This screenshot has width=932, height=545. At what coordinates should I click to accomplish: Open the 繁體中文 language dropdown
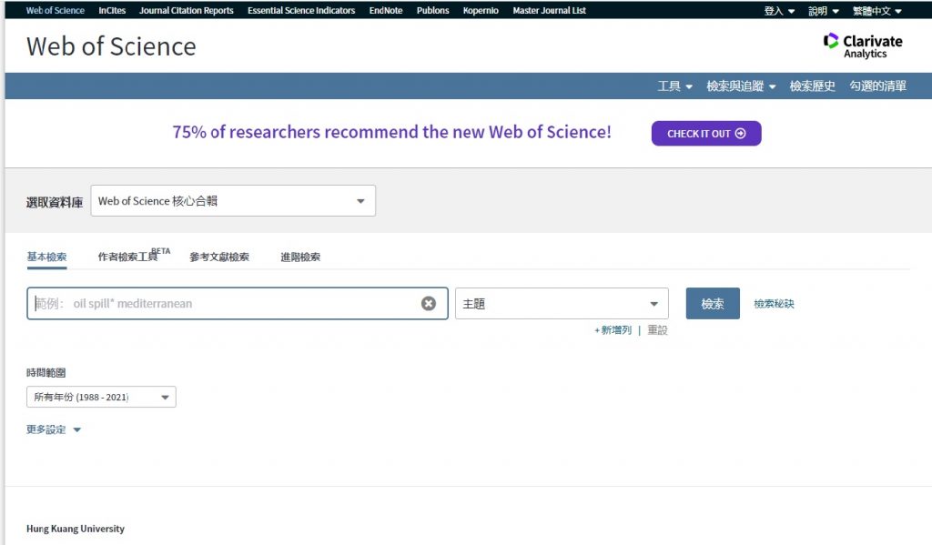tap(876, 11)
